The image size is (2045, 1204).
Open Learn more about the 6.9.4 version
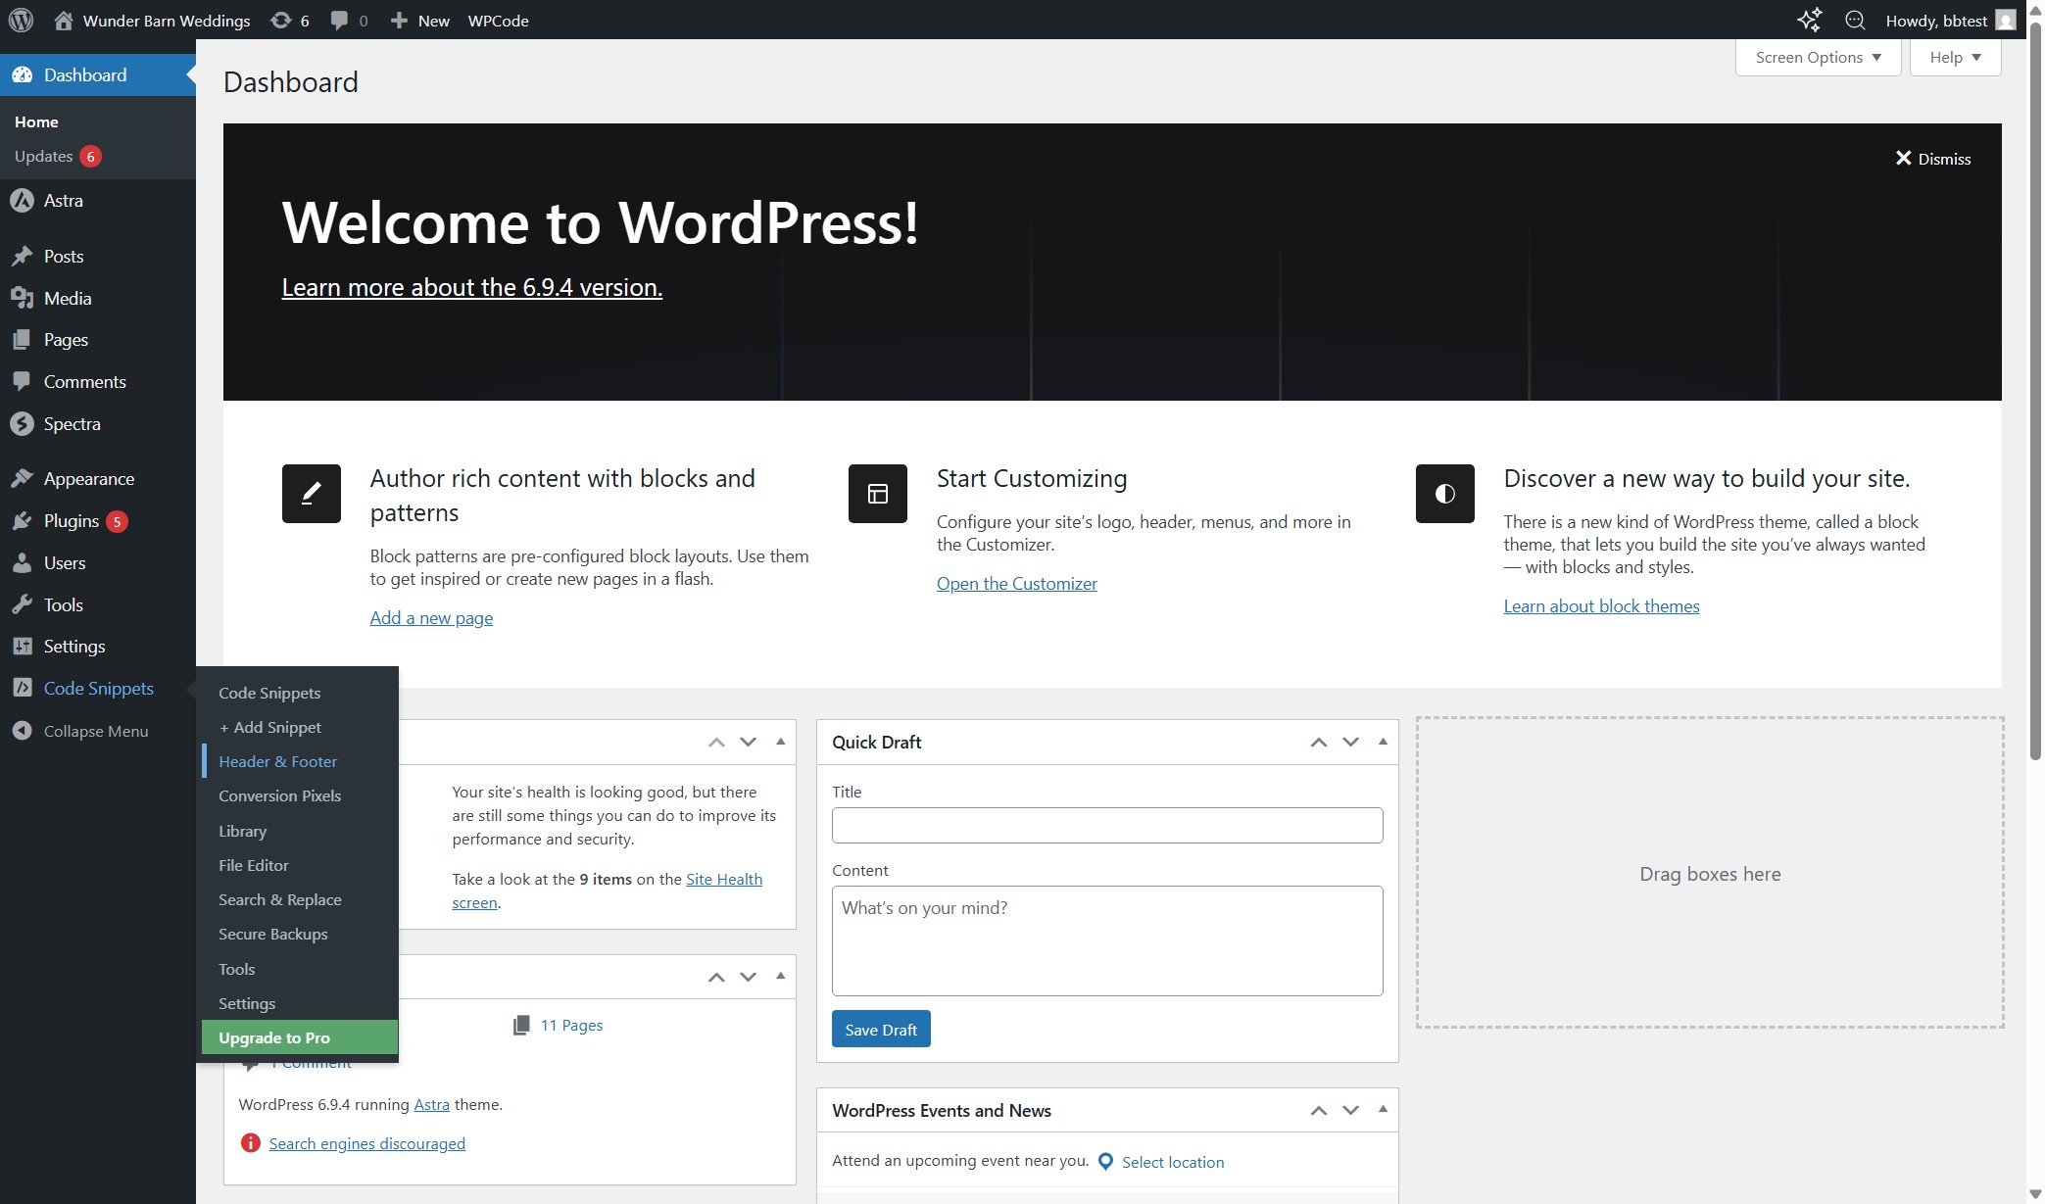coord(471,287)
